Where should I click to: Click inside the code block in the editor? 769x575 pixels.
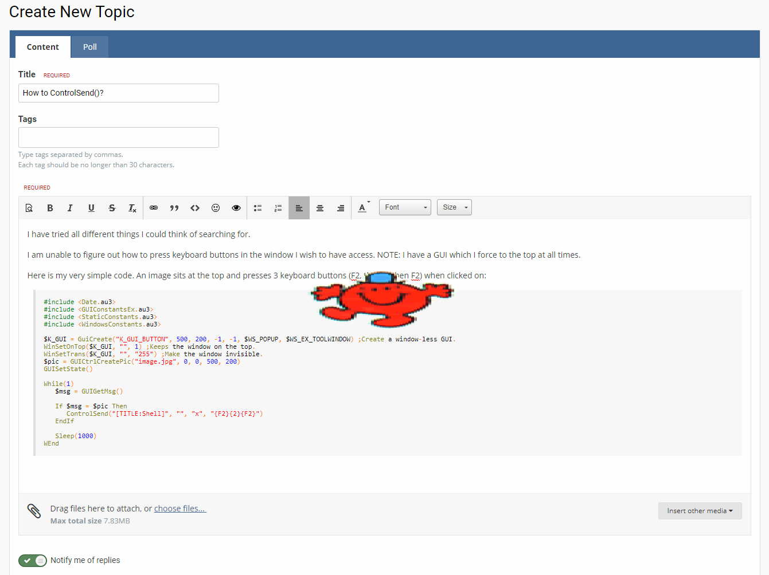(x=388, y=373)
